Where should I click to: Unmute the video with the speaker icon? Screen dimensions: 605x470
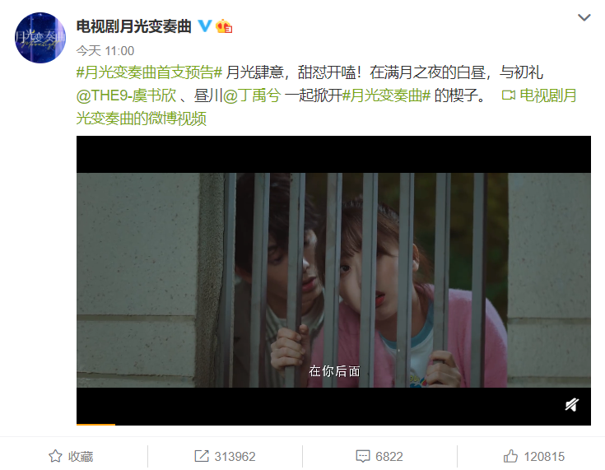(x=572, y=405)
